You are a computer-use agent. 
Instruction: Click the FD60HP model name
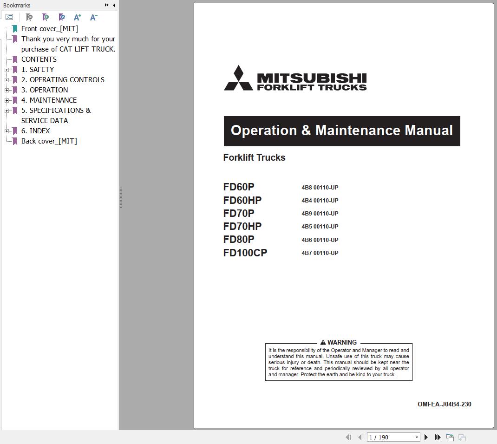[242, 200]
